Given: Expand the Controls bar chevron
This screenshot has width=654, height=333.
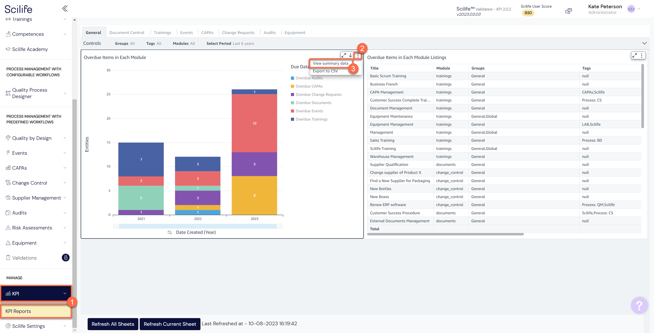Looking at the screenshot, I should coord(644,43).
